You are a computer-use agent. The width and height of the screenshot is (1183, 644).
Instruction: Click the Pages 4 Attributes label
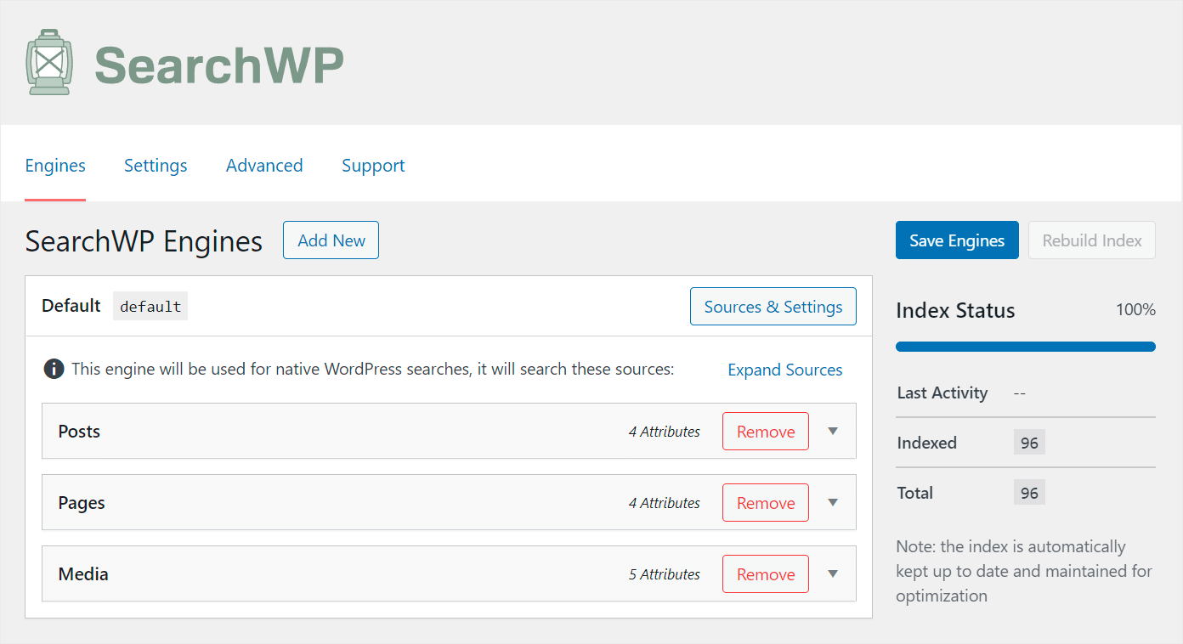665,503
